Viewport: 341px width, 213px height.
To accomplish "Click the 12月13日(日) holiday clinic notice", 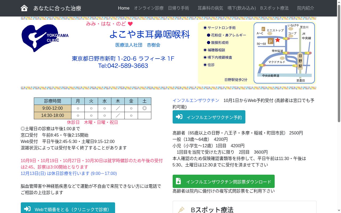I will point(69,173).
